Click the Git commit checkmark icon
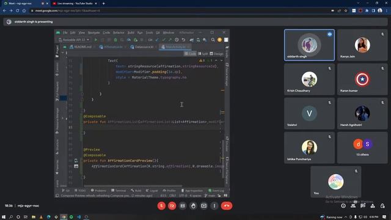 164,40
